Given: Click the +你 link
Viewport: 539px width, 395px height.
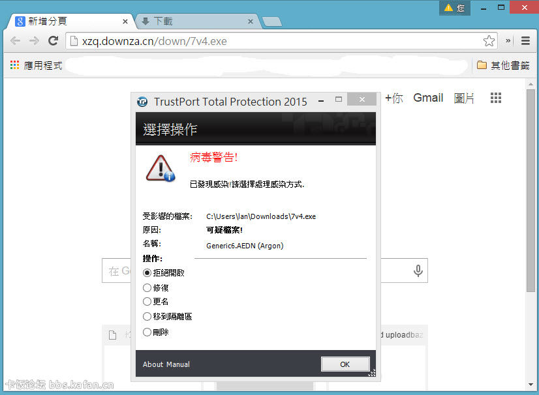Looking at the screenshot, I should (394, 98).
